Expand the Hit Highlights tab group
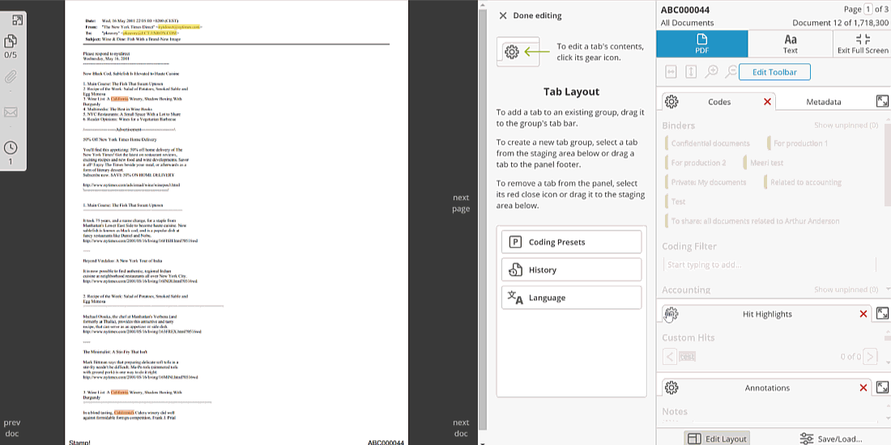The width and height of the screenshot is (891, 445). pos(882,313)
